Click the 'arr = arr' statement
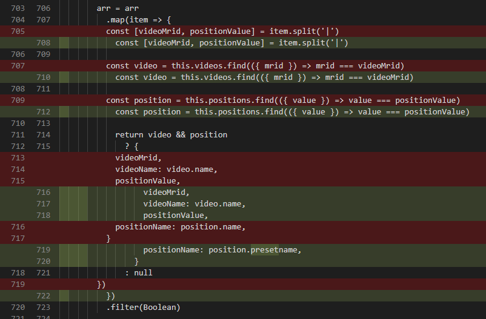 point(118,8)
